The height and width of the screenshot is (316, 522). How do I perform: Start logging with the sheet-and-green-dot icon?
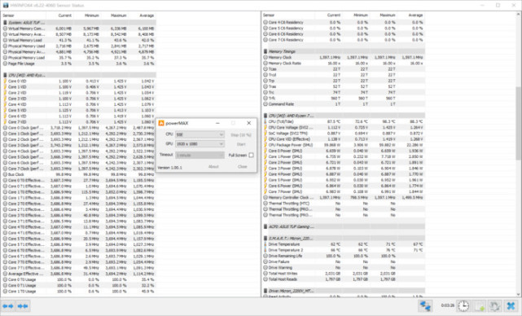click(x=479, y=305)
